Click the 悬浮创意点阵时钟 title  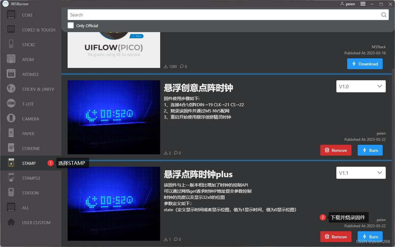tap(198, 88)
